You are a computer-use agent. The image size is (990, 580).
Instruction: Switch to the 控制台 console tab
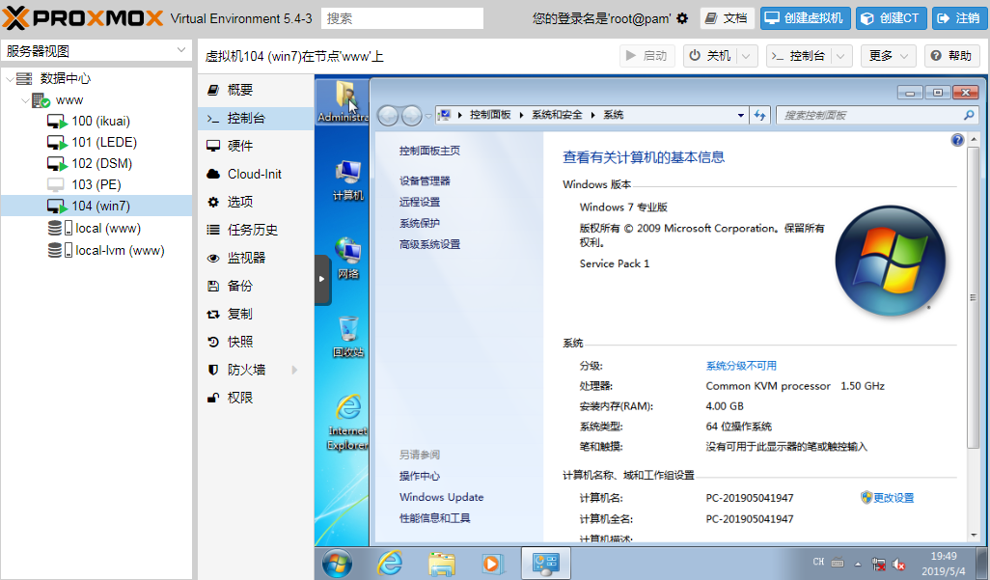click(x=256, y=118)
